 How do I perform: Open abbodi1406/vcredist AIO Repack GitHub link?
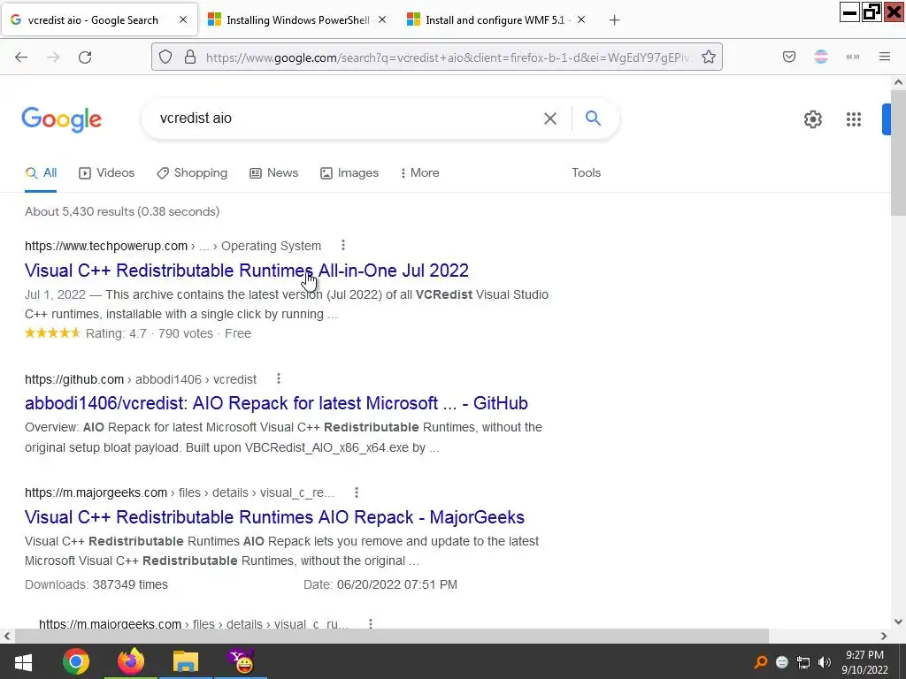click(x=276, y=403)
